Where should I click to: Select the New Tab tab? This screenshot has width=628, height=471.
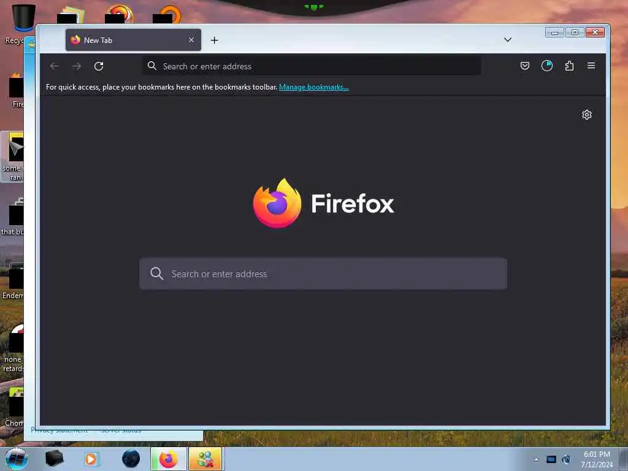133,40
